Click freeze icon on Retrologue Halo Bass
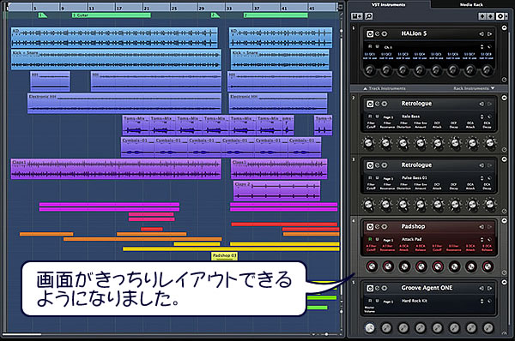This screenshot has height=341, width=515. pyautogui.click(x=384, y=104)
